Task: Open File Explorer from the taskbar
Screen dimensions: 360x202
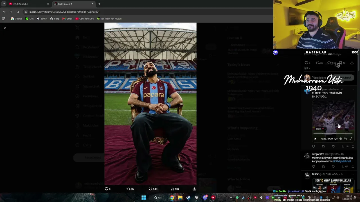Action: pyautogui.click(x=180, y=198)
